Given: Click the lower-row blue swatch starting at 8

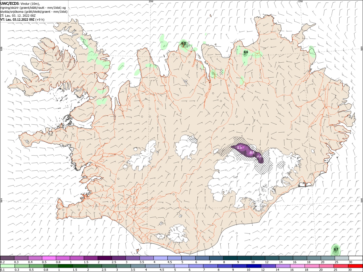Looking at the screenshot, I should coord(225,266).
